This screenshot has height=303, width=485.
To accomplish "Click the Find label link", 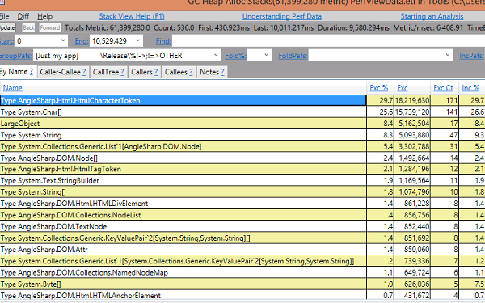I will 163,41.
